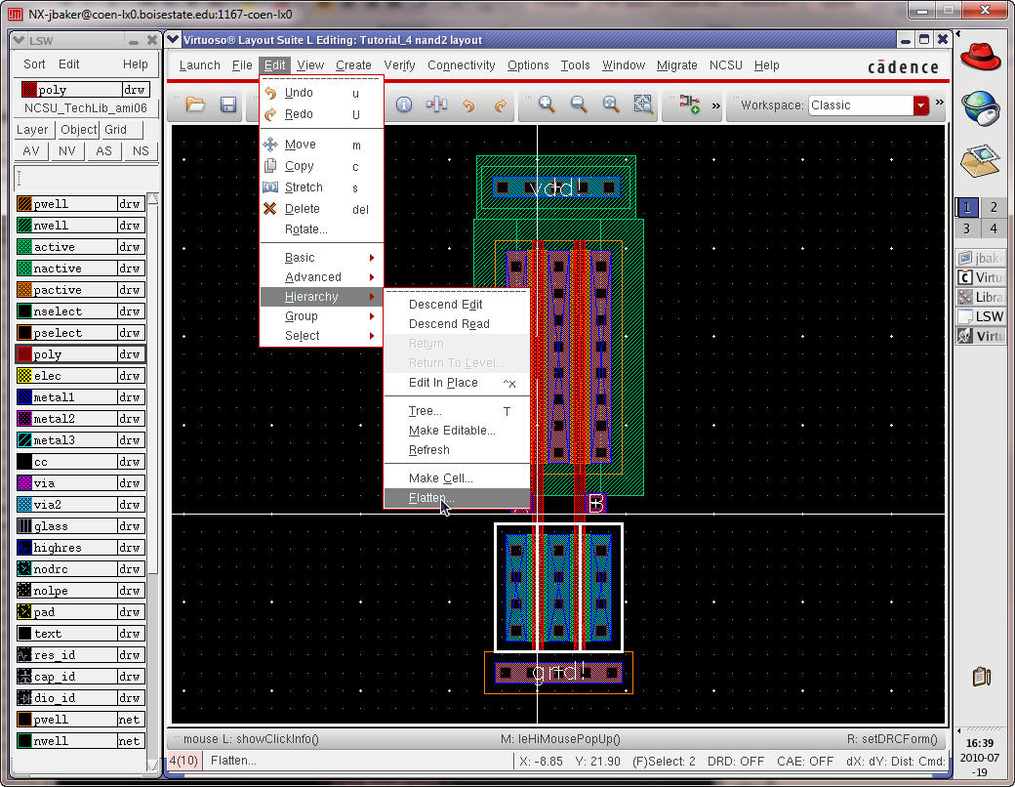Open the Workspace Classic dropdown
1015x787 pixels.
click(x=920, y=105)
